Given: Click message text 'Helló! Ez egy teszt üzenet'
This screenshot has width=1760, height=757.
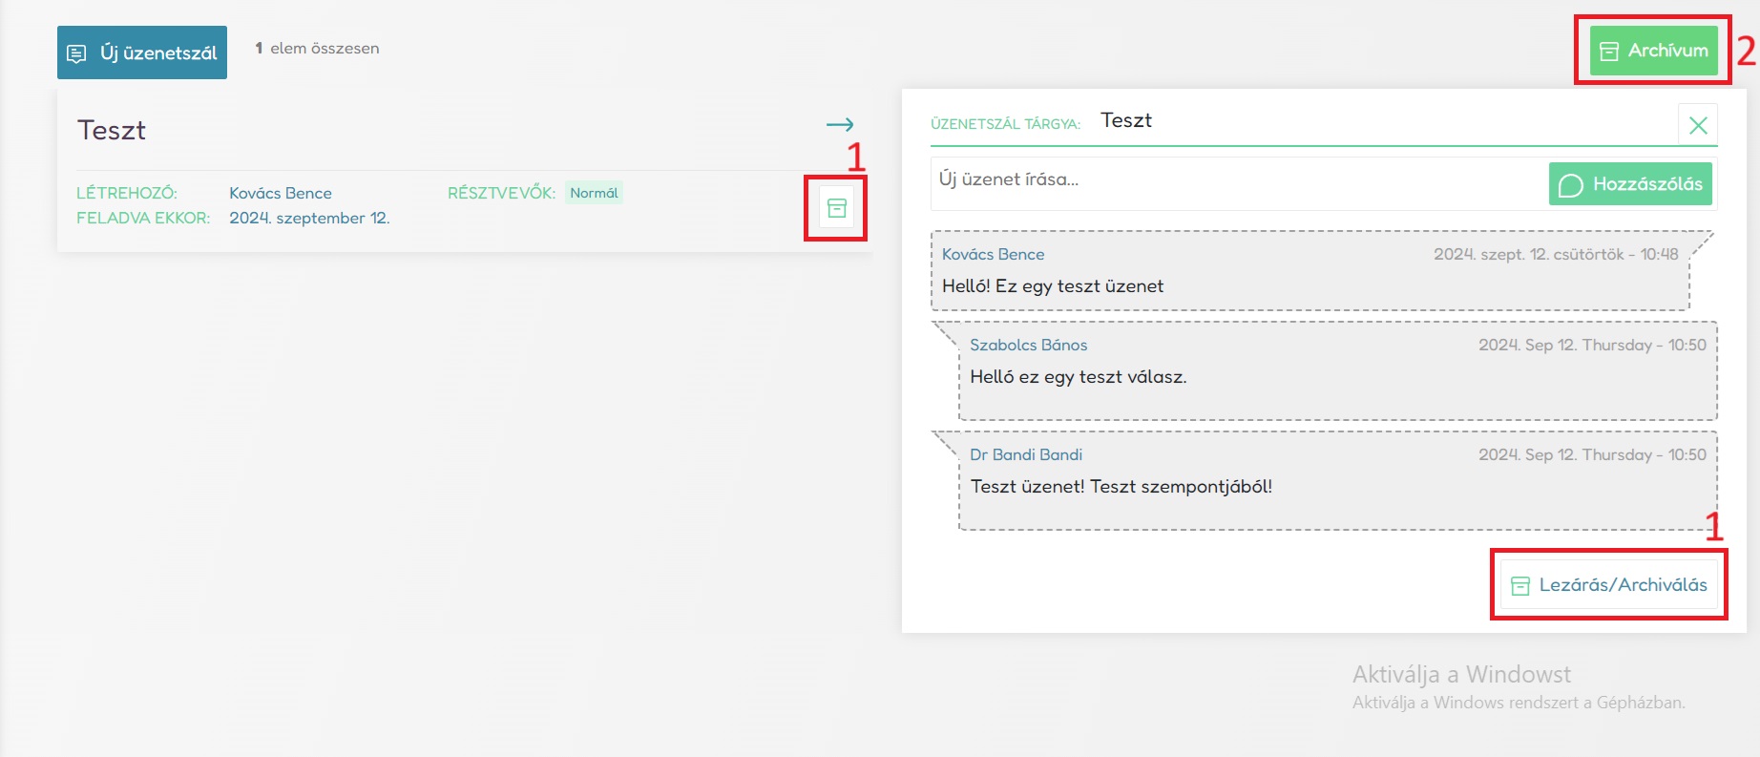Looking at the screenshot, I should coord(1053,285).
